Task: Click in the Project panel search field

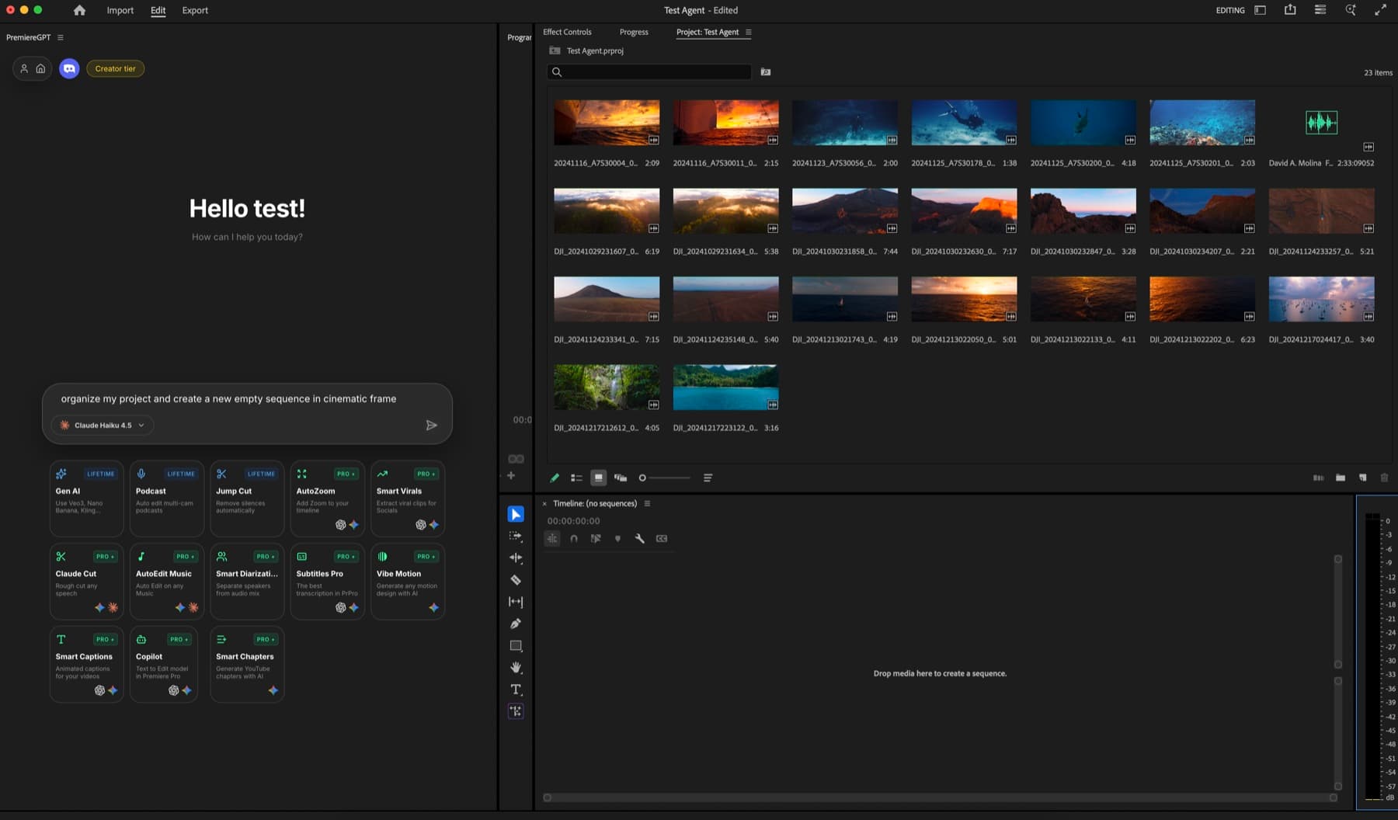Action: [x=649, y=71]
